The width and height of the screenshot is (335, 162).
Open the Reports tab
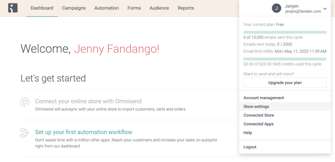point(186,8)
